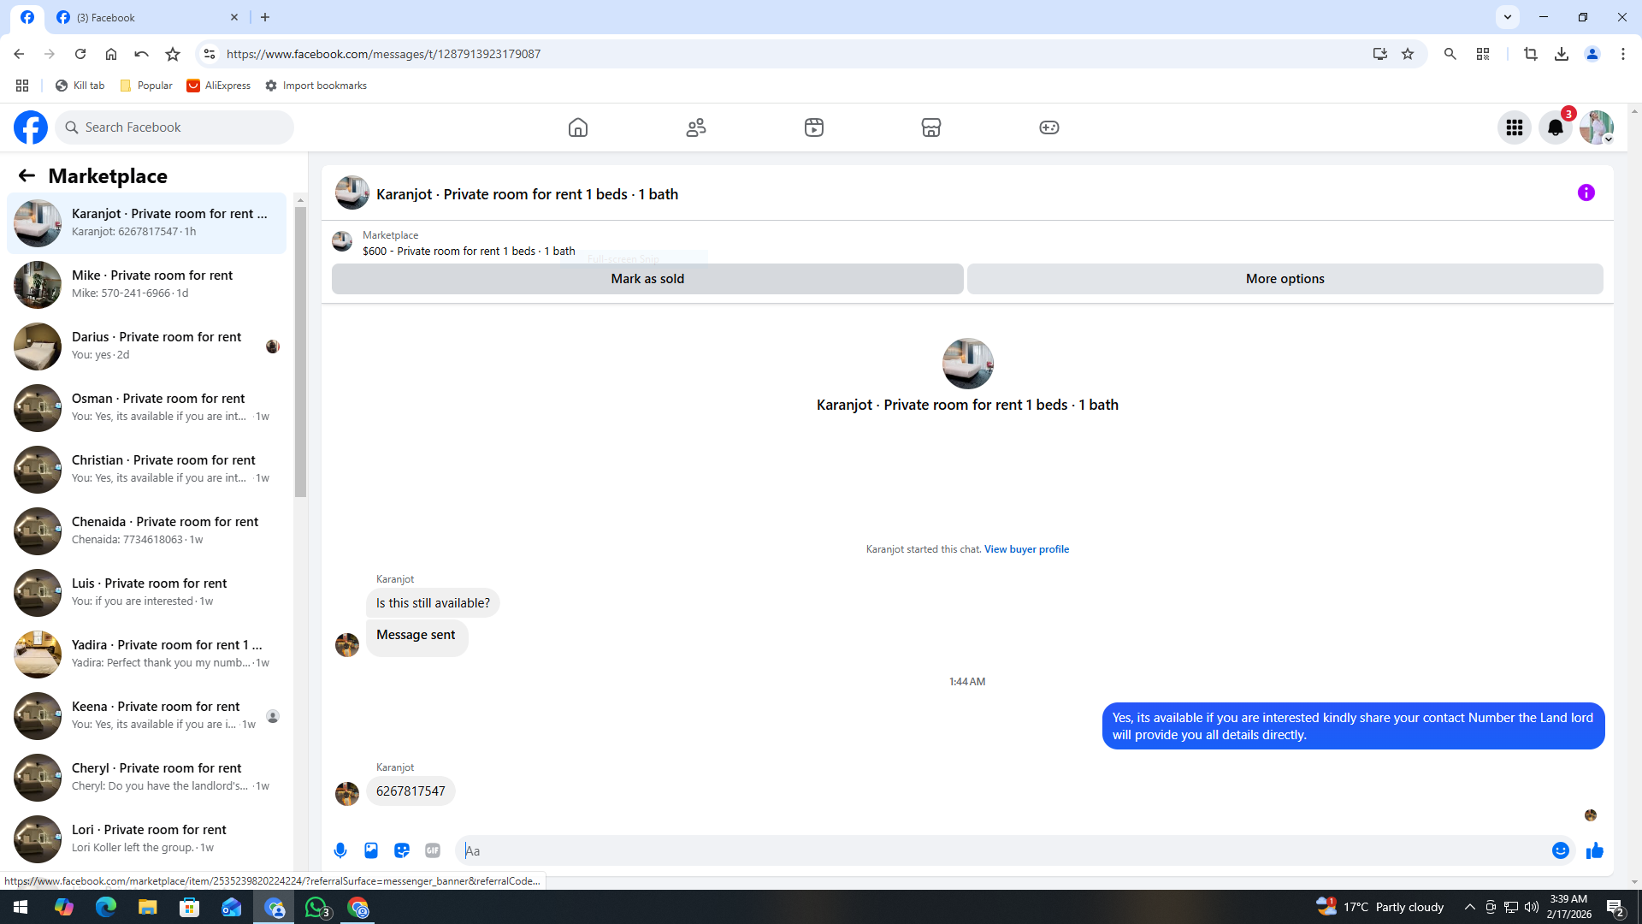Reload the page with refresh icon
Screen dimensions: 1642x924
(80, 54)
